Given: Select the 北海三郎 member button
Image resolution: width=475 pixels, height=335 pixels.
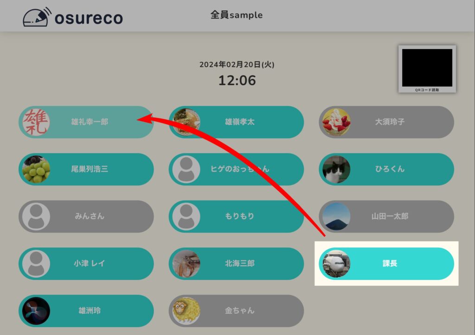Looking at the screenshot, I should [236, 264].
